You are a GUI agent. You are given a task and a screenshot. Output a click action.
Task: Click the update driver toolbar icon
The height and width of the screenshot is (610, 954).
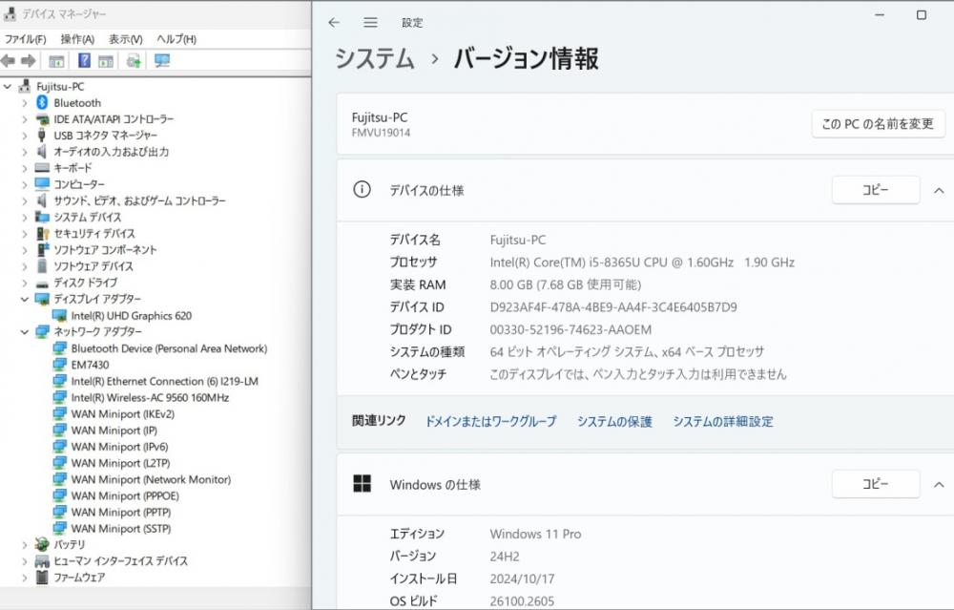click(x=134, y=60)
